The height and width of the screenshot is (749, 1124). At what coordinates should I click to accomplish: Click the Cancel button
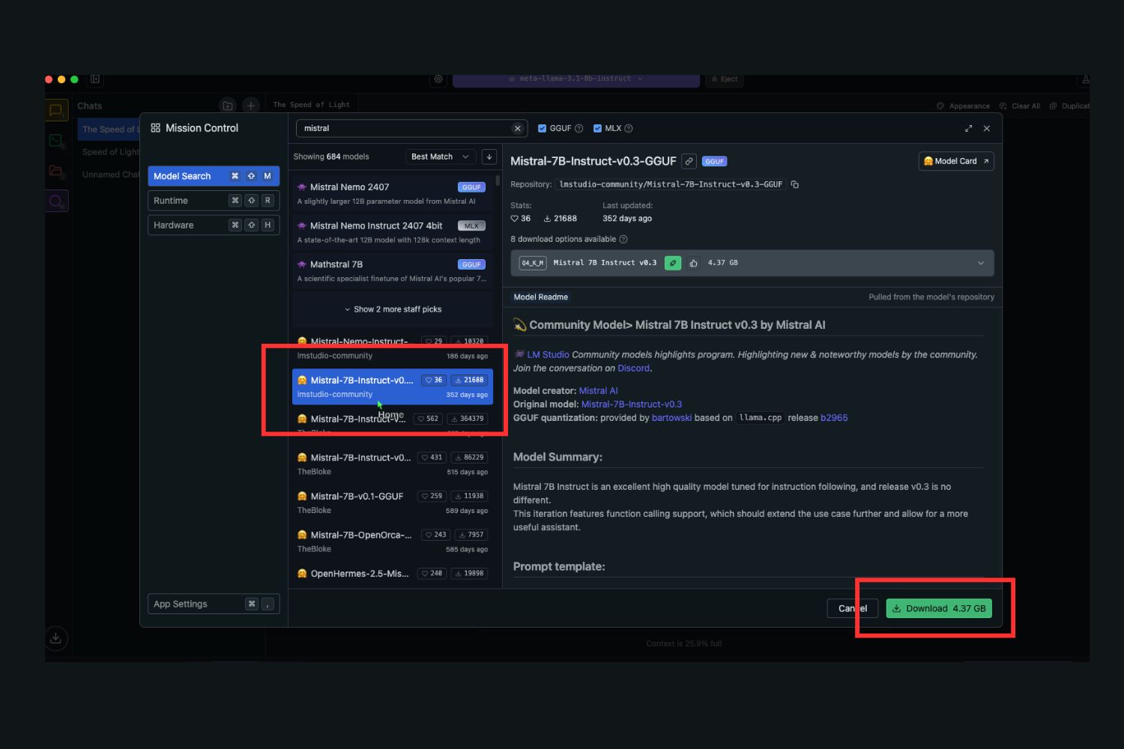point(853,608)
